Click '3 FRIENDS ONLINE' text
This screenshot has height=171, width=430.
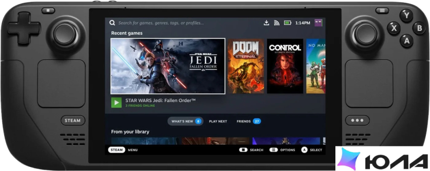point(140,105)
